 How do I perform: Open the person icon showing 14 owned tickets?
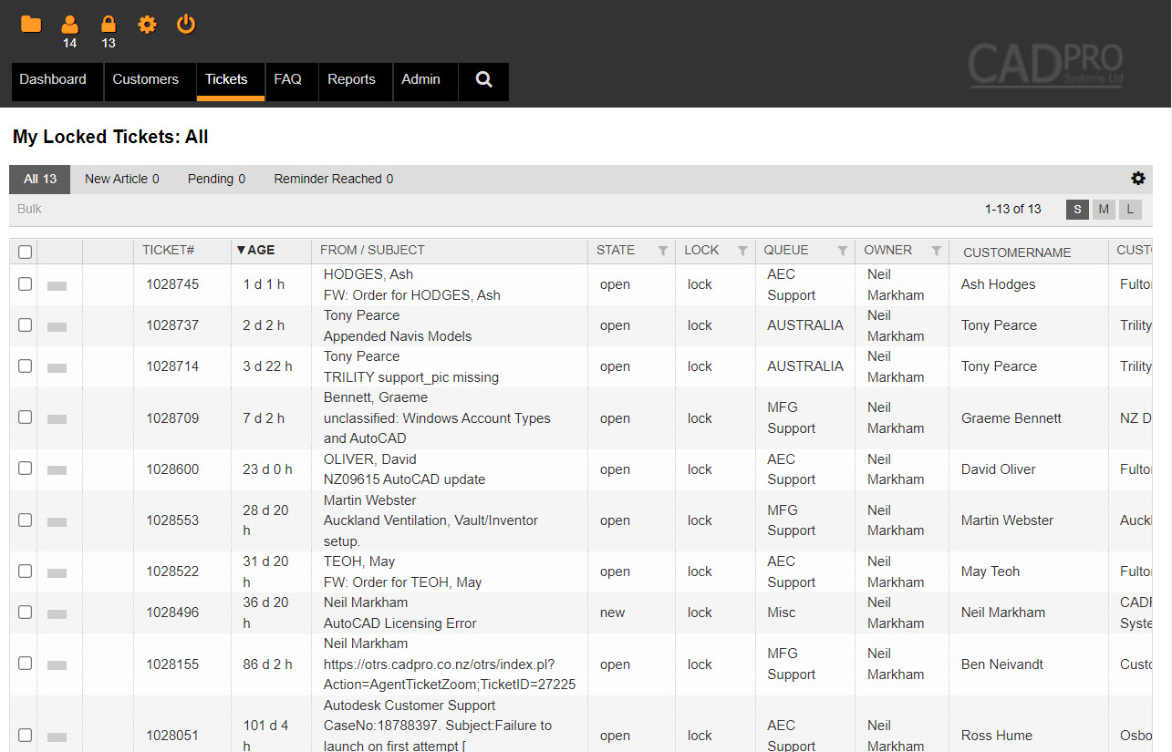click(69, 25)
